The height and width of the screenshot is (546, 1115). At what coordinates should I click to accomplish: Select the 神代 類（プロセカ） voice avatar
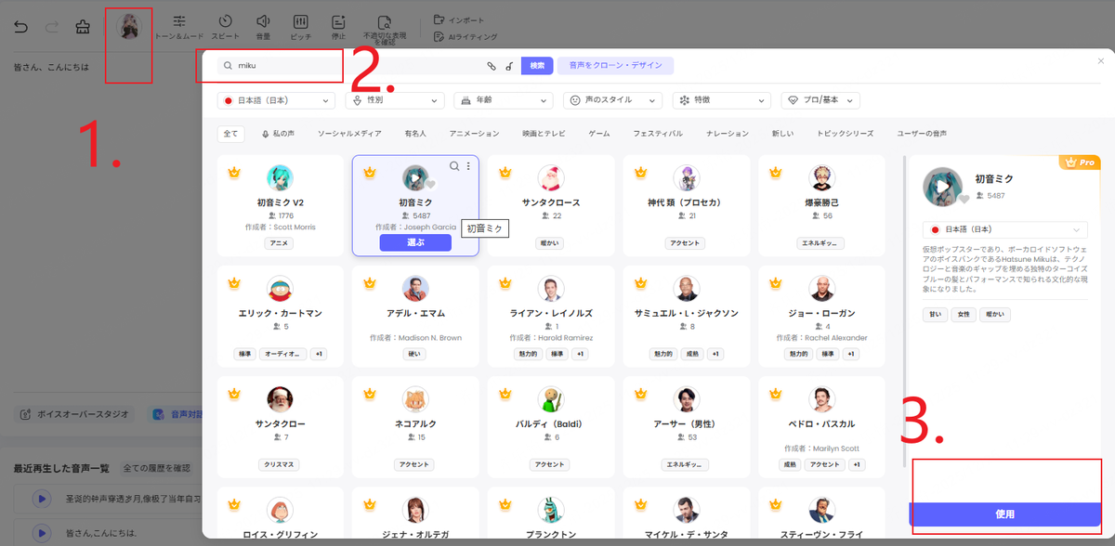point(687,178)
